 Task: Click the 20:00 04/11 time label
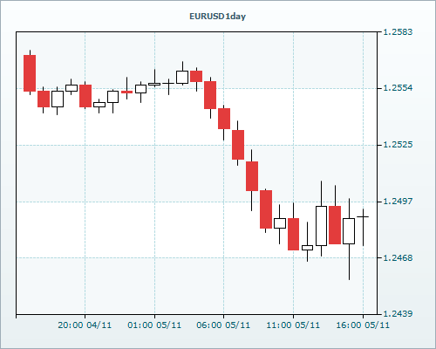[85, 325]
